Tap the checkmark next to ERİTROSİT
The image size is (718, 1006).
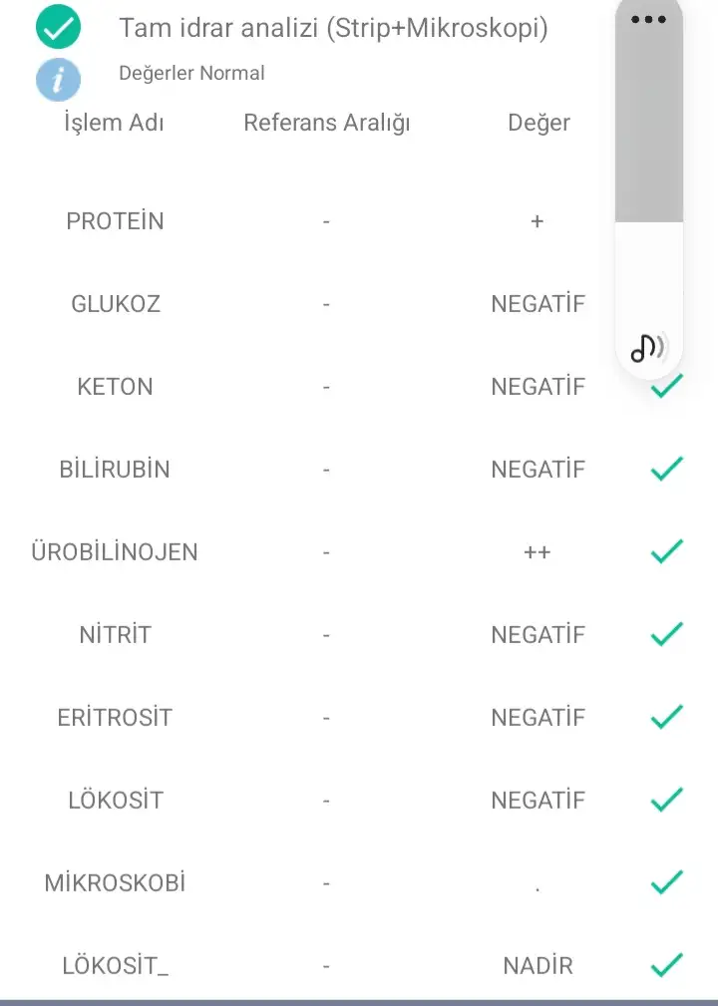coord(667,717)
